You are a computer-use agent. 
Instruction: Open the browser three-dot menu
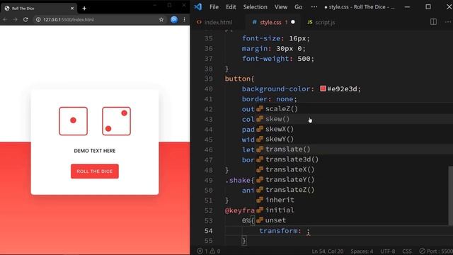184,20
